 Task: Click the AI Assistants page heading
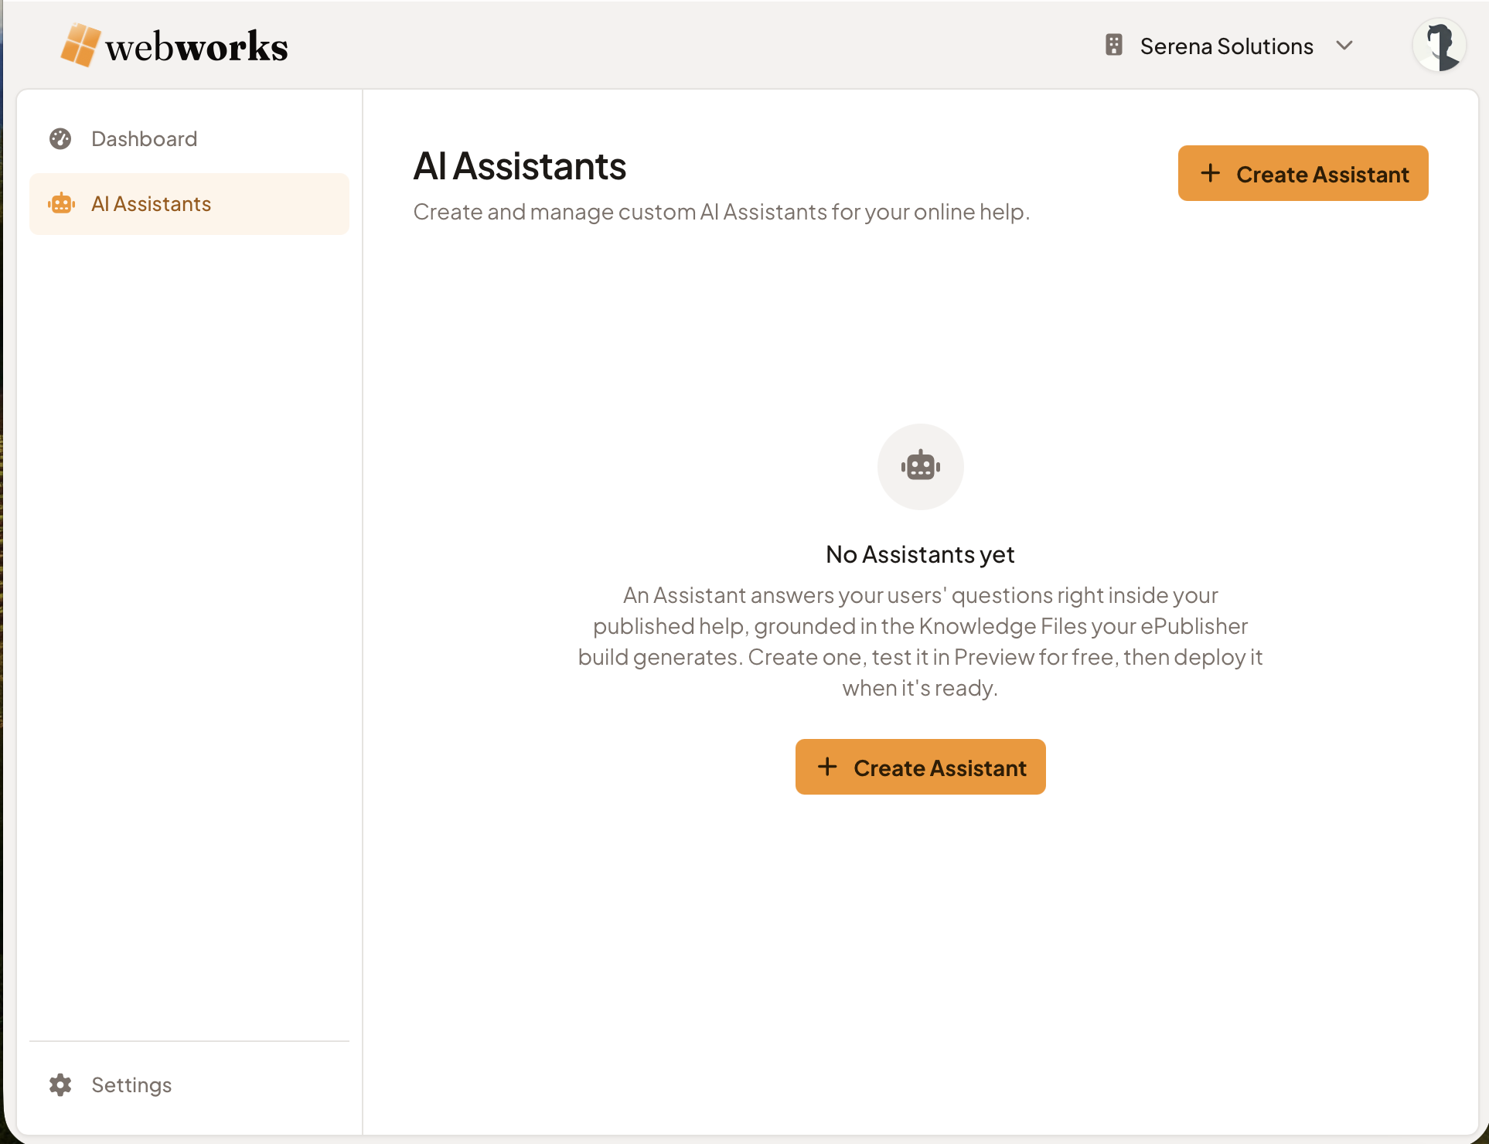[x=520, y=166]
